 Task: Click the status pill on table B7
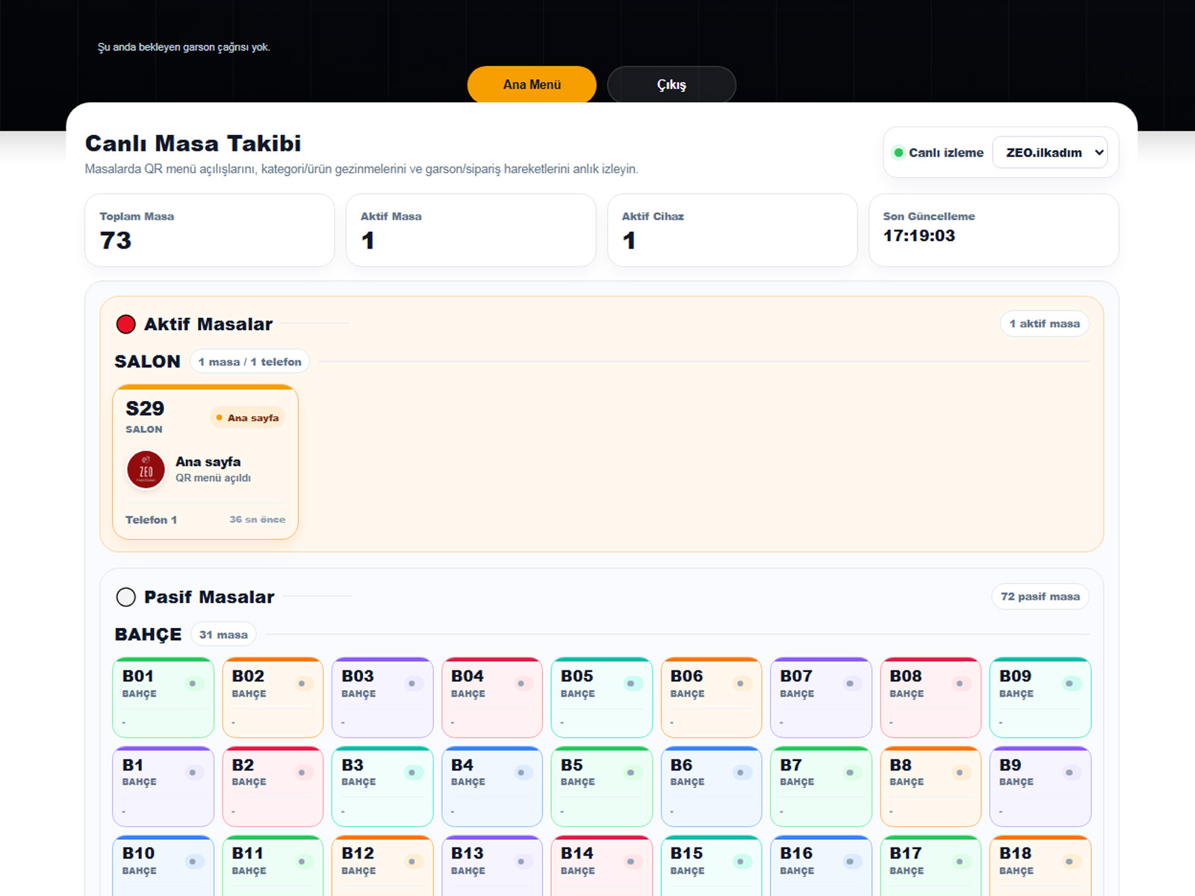click(x=850, y=772)
